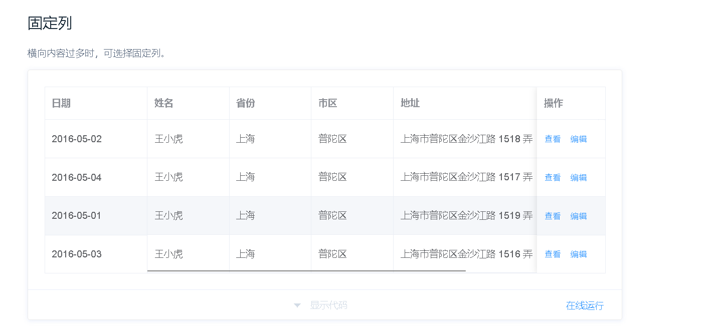
Task: Click 查看 link in the 2016-05-03 row
Action: pyautogui.click(x=553, y=254)
